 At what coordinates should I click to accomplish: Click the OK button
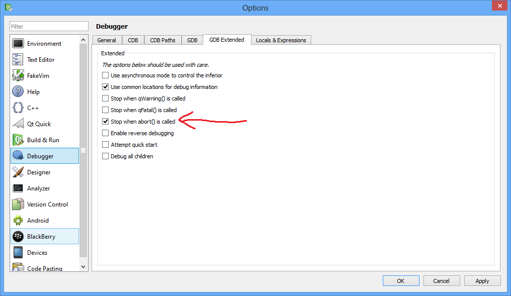[x=400, y=280]
